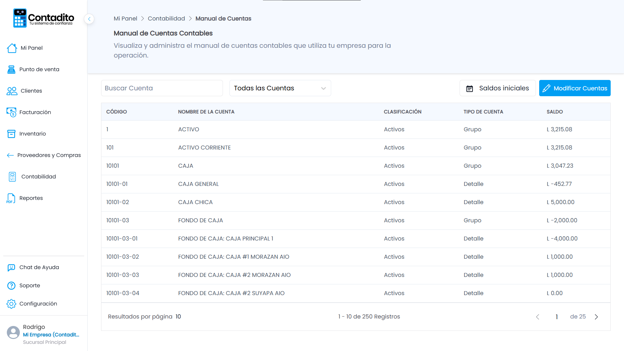Click FONDO DE CAJA: CAJA #2 SUYAPA AIO
Screen dimensions: 624x351
tap(231, 293)
